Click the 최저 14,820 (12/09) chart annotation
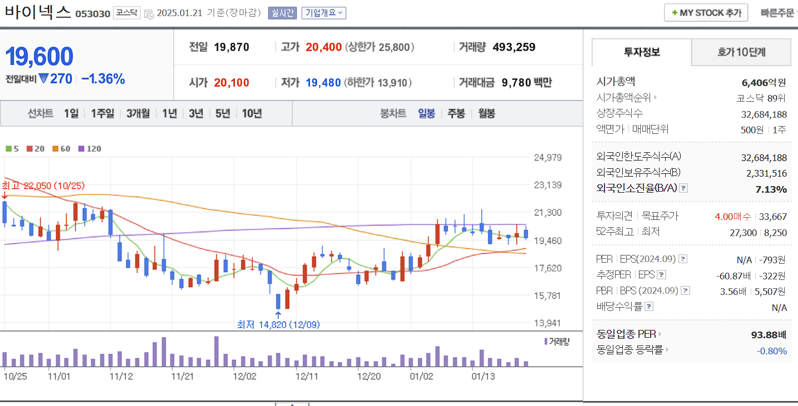This screenshot has height=406, width=798. [x=278, y=324]
